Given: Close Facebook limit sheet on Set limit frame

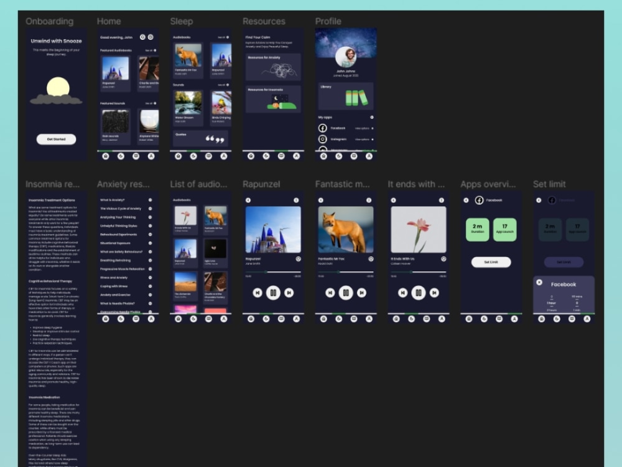Looking at the screenshot, I should coord(539,282).
